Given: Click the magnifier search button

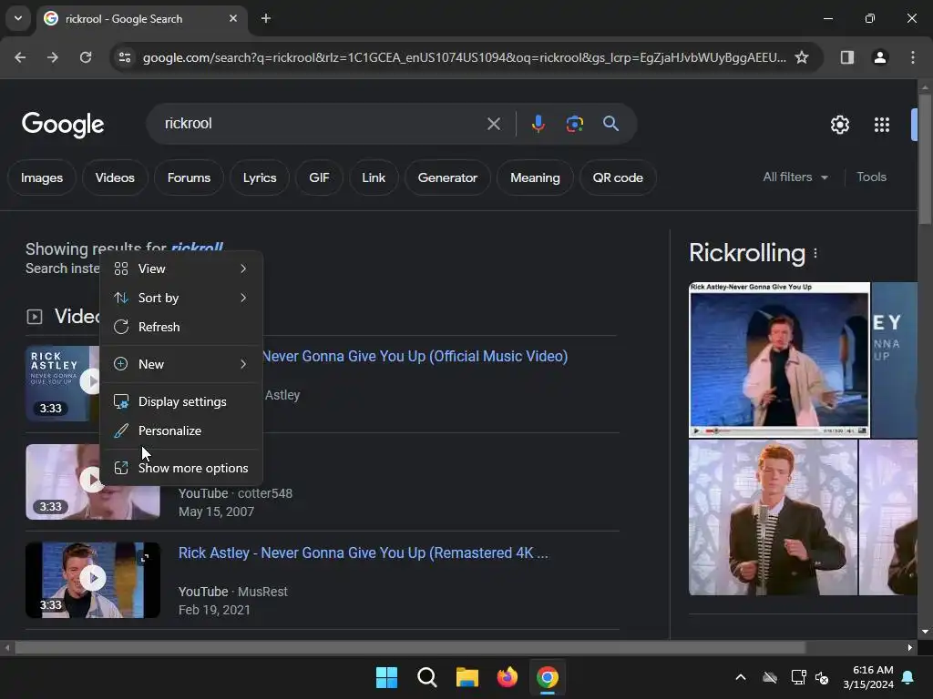Looking at the screenshot, I should tap(610, 124).
